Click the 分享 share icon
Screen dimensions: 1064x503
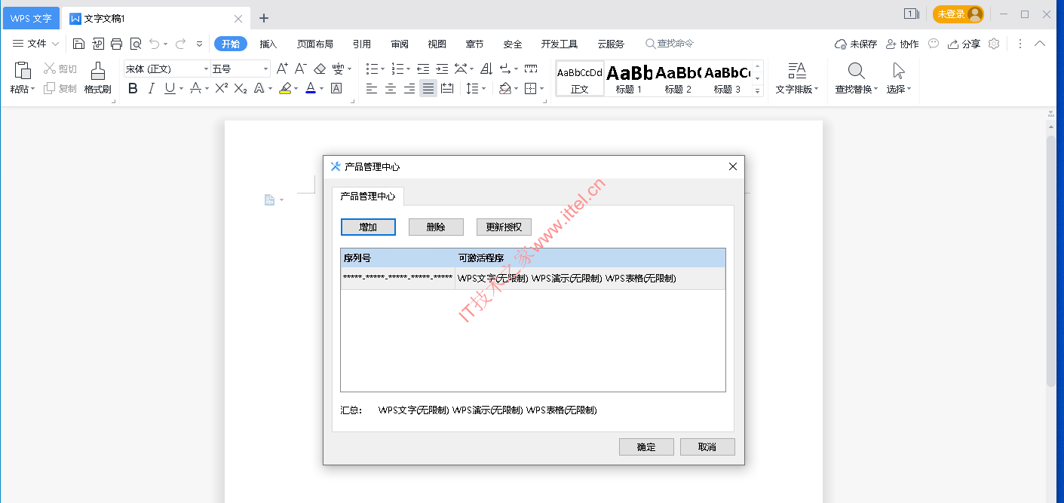tap(964, 44)
